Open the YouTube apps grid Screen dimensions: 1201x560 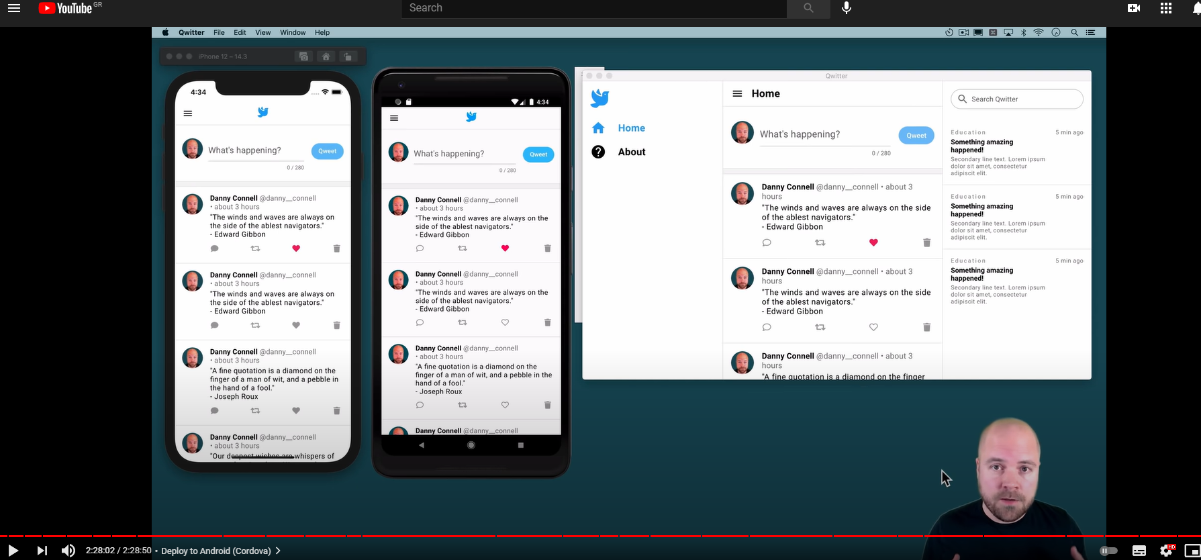pos(1166,8)
